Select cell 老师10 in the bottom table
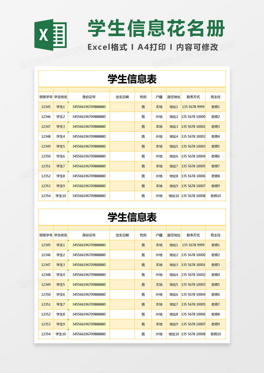The height and width of the screenshot is (373, 264). pos(216,334)
